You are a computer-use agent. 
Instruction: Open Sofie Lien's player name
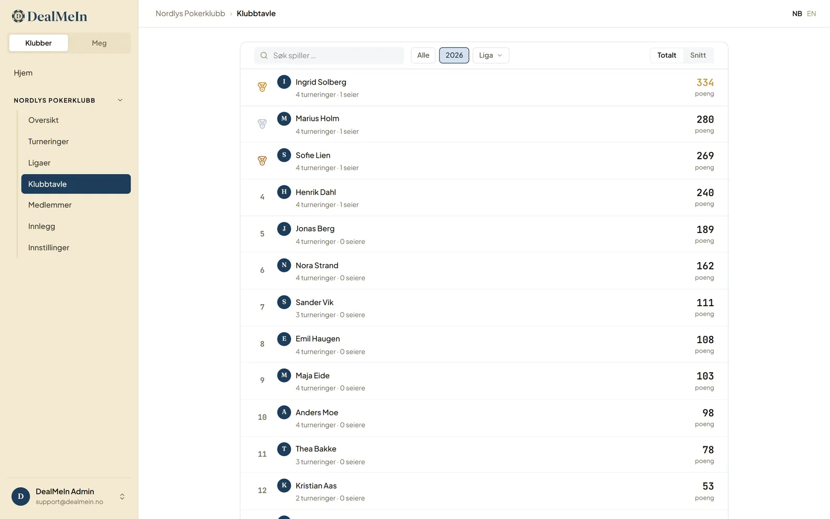(313, 155)
